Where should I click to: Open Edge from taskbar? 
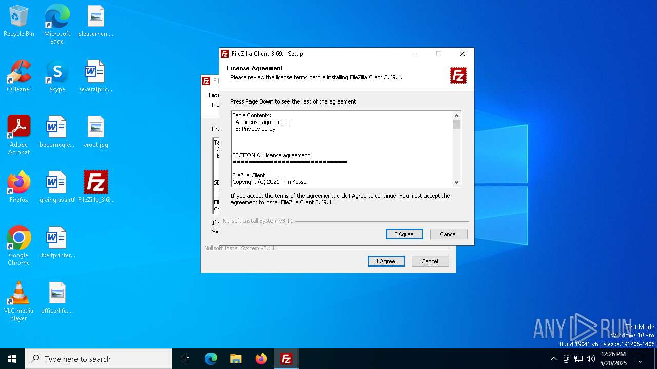pos(211,359)
